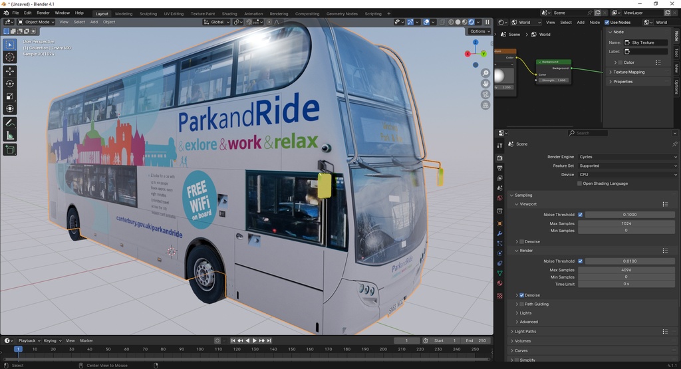Select the Rotate tool

10,84
